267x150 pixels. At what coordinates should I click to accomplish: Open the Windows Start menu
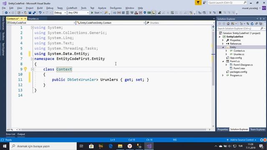[5, 146]
